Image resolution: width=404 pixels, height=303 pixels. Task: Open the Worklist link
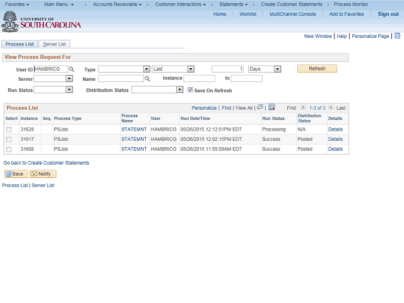point(248,14)
